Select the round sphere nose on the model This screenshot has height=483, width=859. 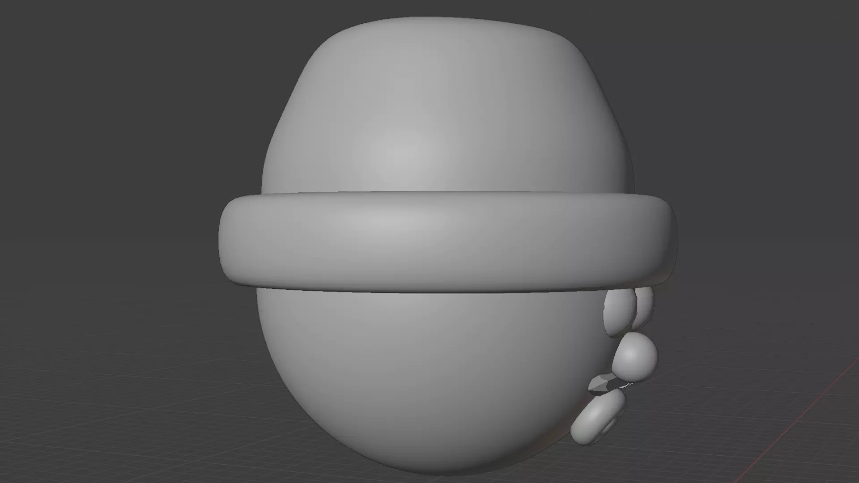pos(635,358)
